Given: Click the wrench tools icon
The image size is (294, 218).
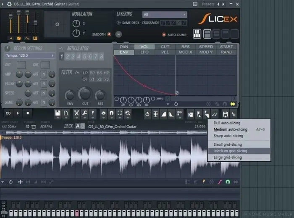Looking at the screenshot, I should point(84,113).
